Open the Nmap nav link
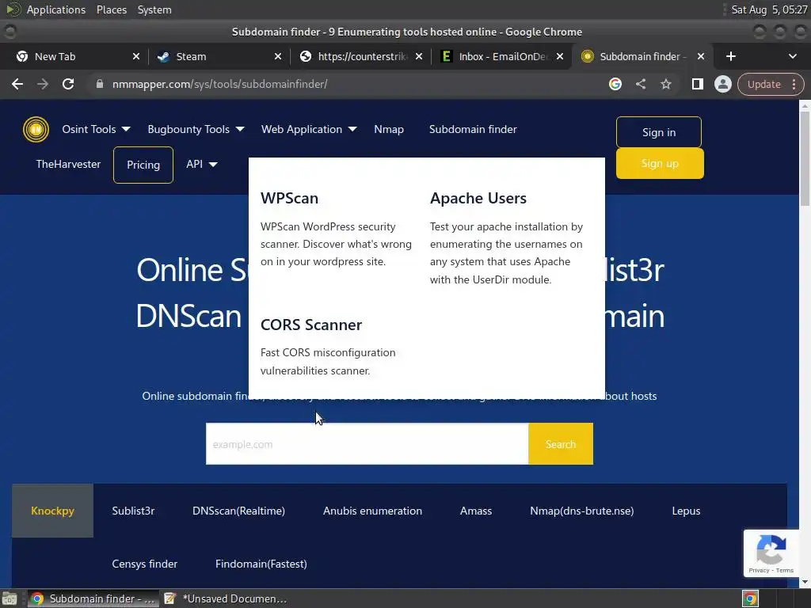This screenshot has width=811, height=608. point(389,129)
